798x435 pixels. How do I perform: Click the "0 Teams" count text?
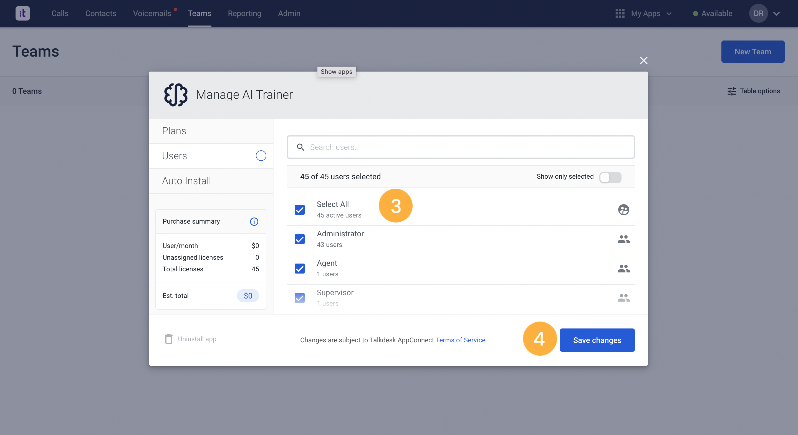tap(27, 91)
